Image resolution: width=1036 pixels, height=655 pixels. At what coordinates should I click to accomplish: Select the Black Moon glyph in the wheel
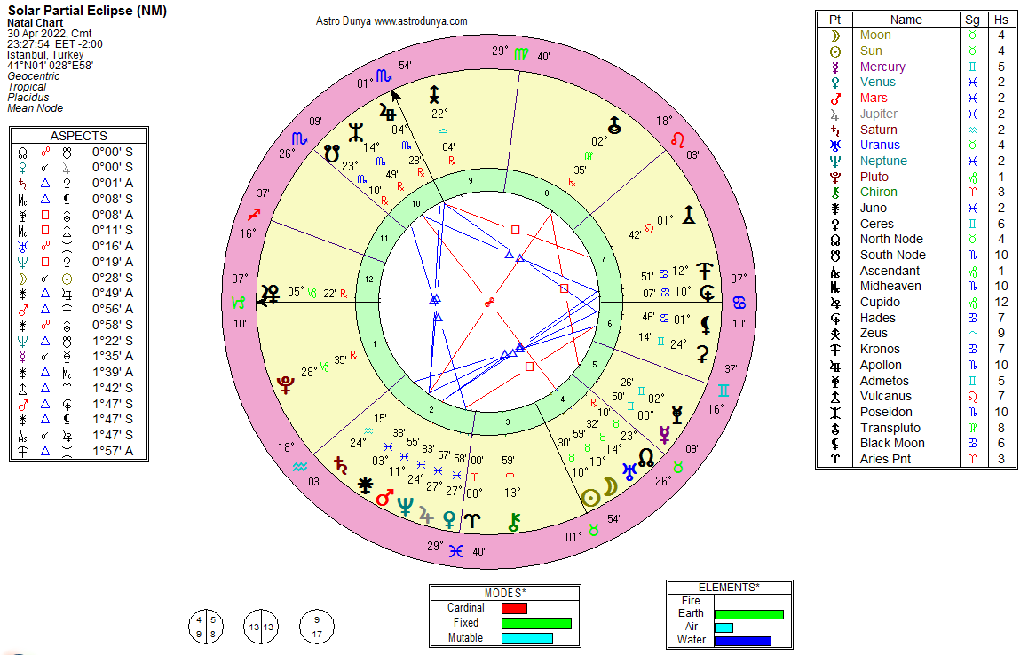coord(706,326)
